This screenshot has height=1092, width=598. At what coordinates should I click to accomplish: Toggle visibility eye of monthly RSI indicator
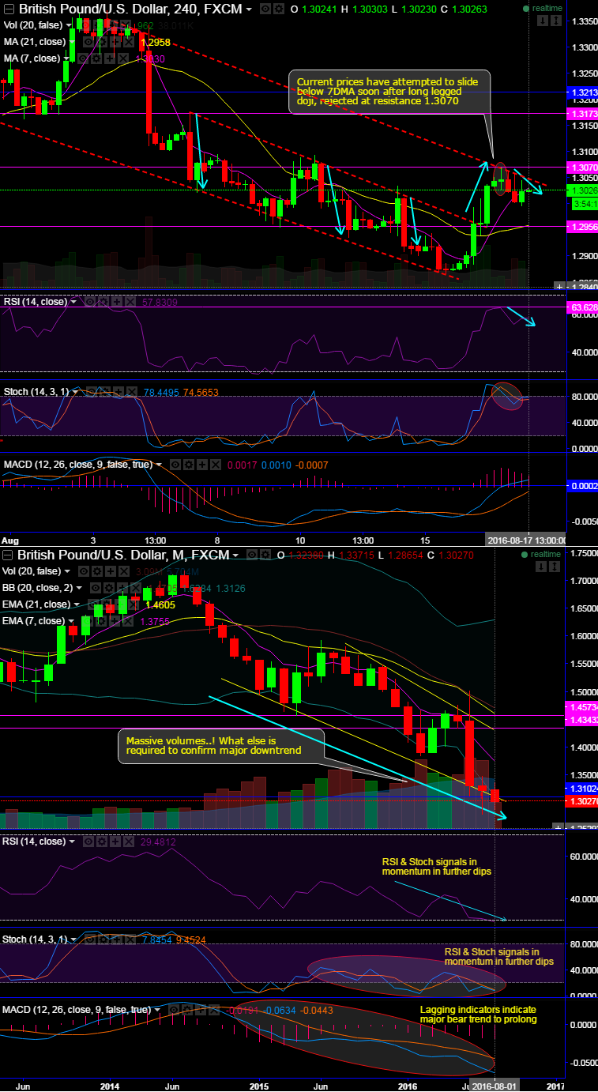pos(88,842)
